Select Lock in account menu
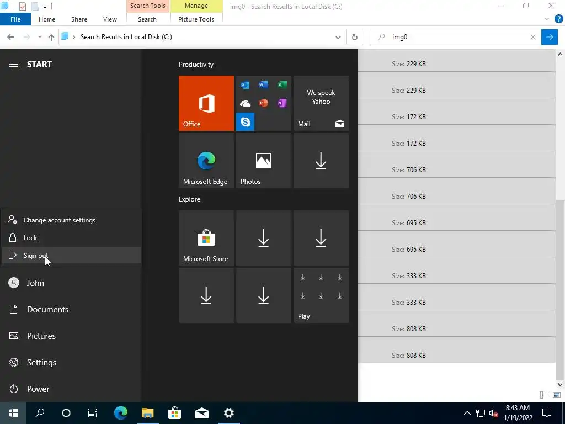Viewport: 565px width, 424px height. (71, 237)
